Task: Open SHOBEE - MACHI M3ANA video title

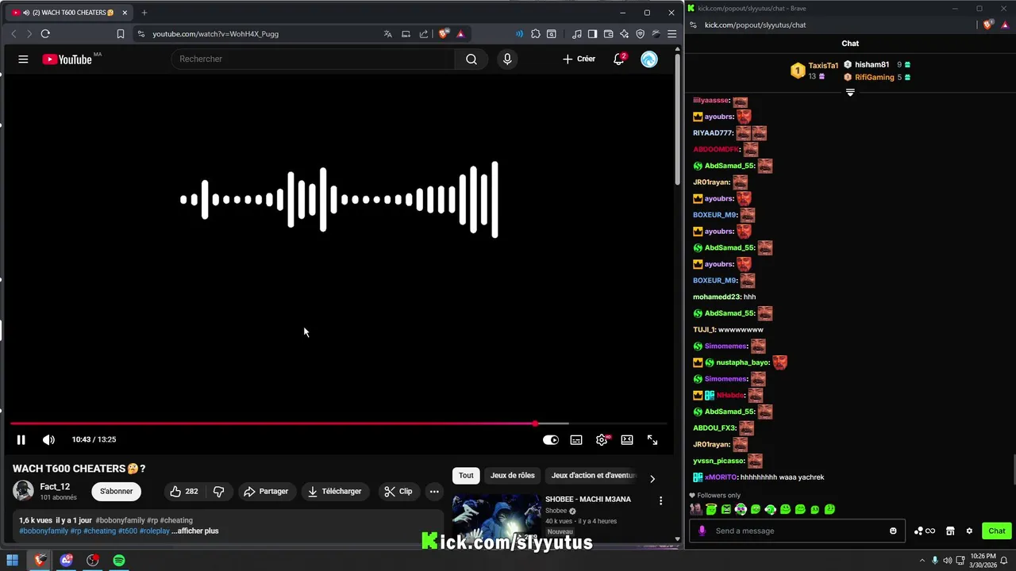Action: click(588, 500)
